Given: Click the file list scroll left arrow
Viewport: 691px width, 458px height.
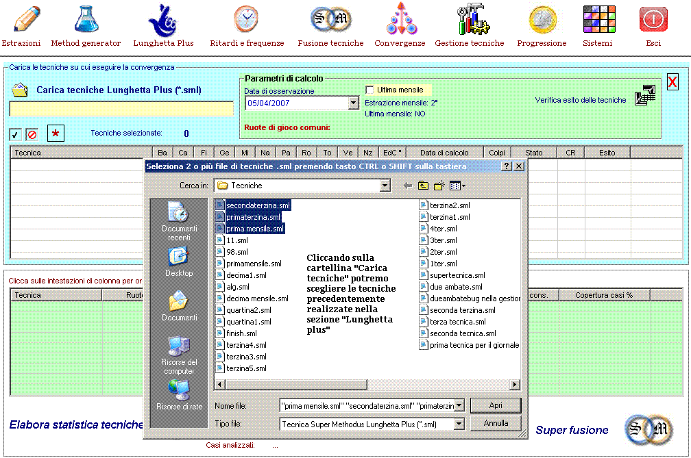Looking at the screenshot, I should 219,385.
